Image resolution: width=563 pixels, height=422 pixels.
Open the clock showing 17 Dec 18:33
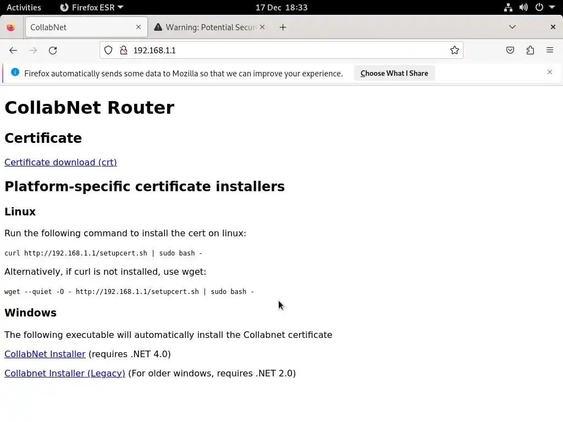281,7
